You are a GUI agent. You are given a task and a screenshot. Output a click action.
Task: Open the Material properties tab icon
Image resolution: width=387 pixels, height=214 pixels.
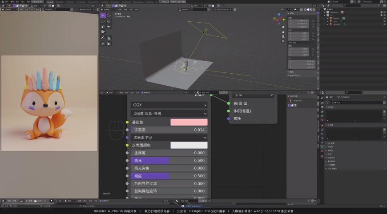[x=322, y=151]
